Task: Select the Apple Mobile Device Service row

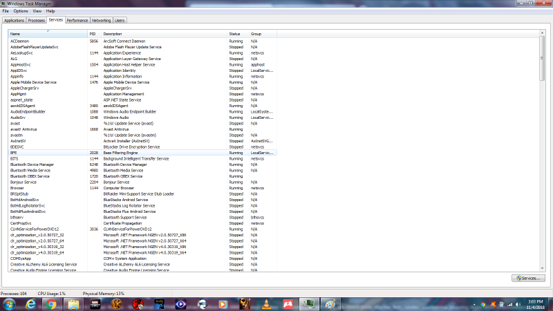Action: (x=142, y=82)
